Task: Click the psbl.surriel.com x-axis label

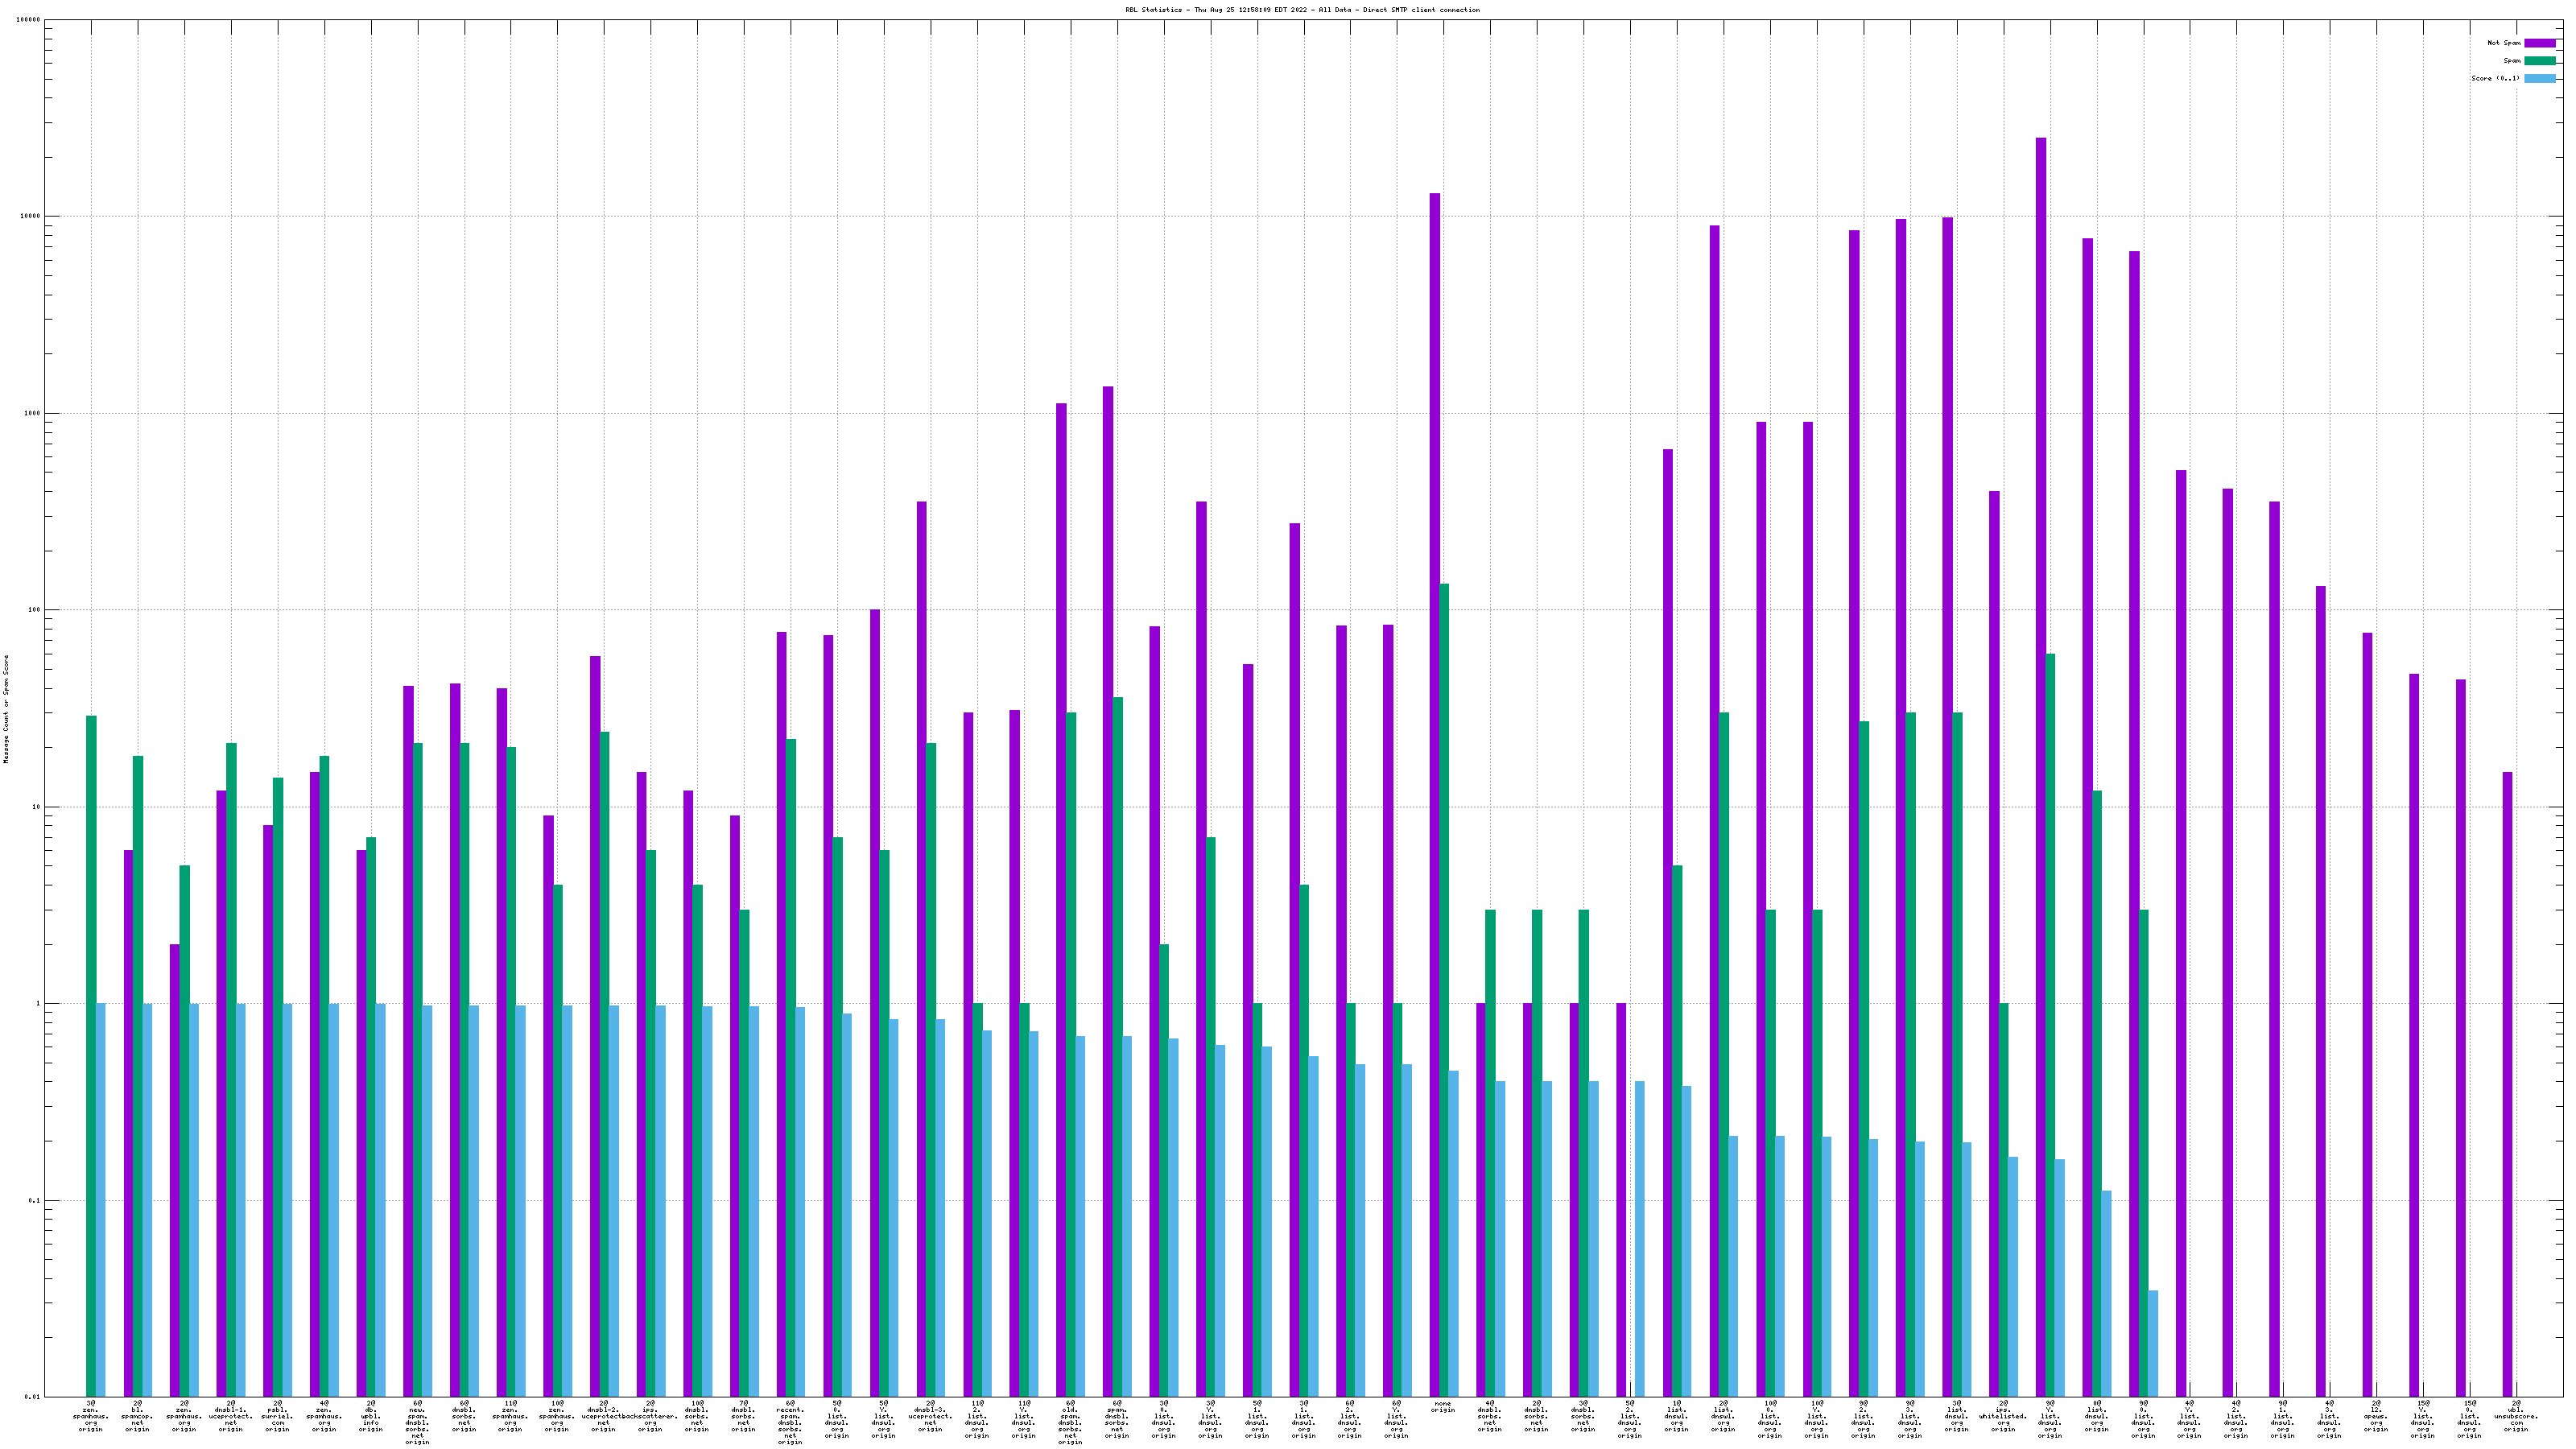Action: [x=277, y=1416]
